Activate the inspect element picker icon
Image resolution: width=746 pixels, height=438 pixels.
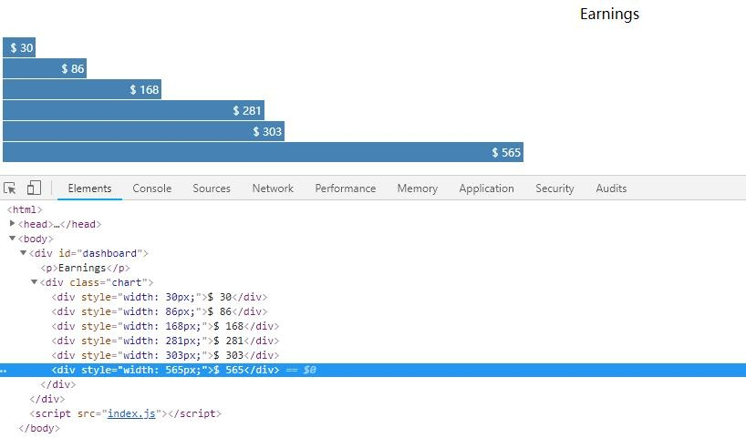[9, 188]
